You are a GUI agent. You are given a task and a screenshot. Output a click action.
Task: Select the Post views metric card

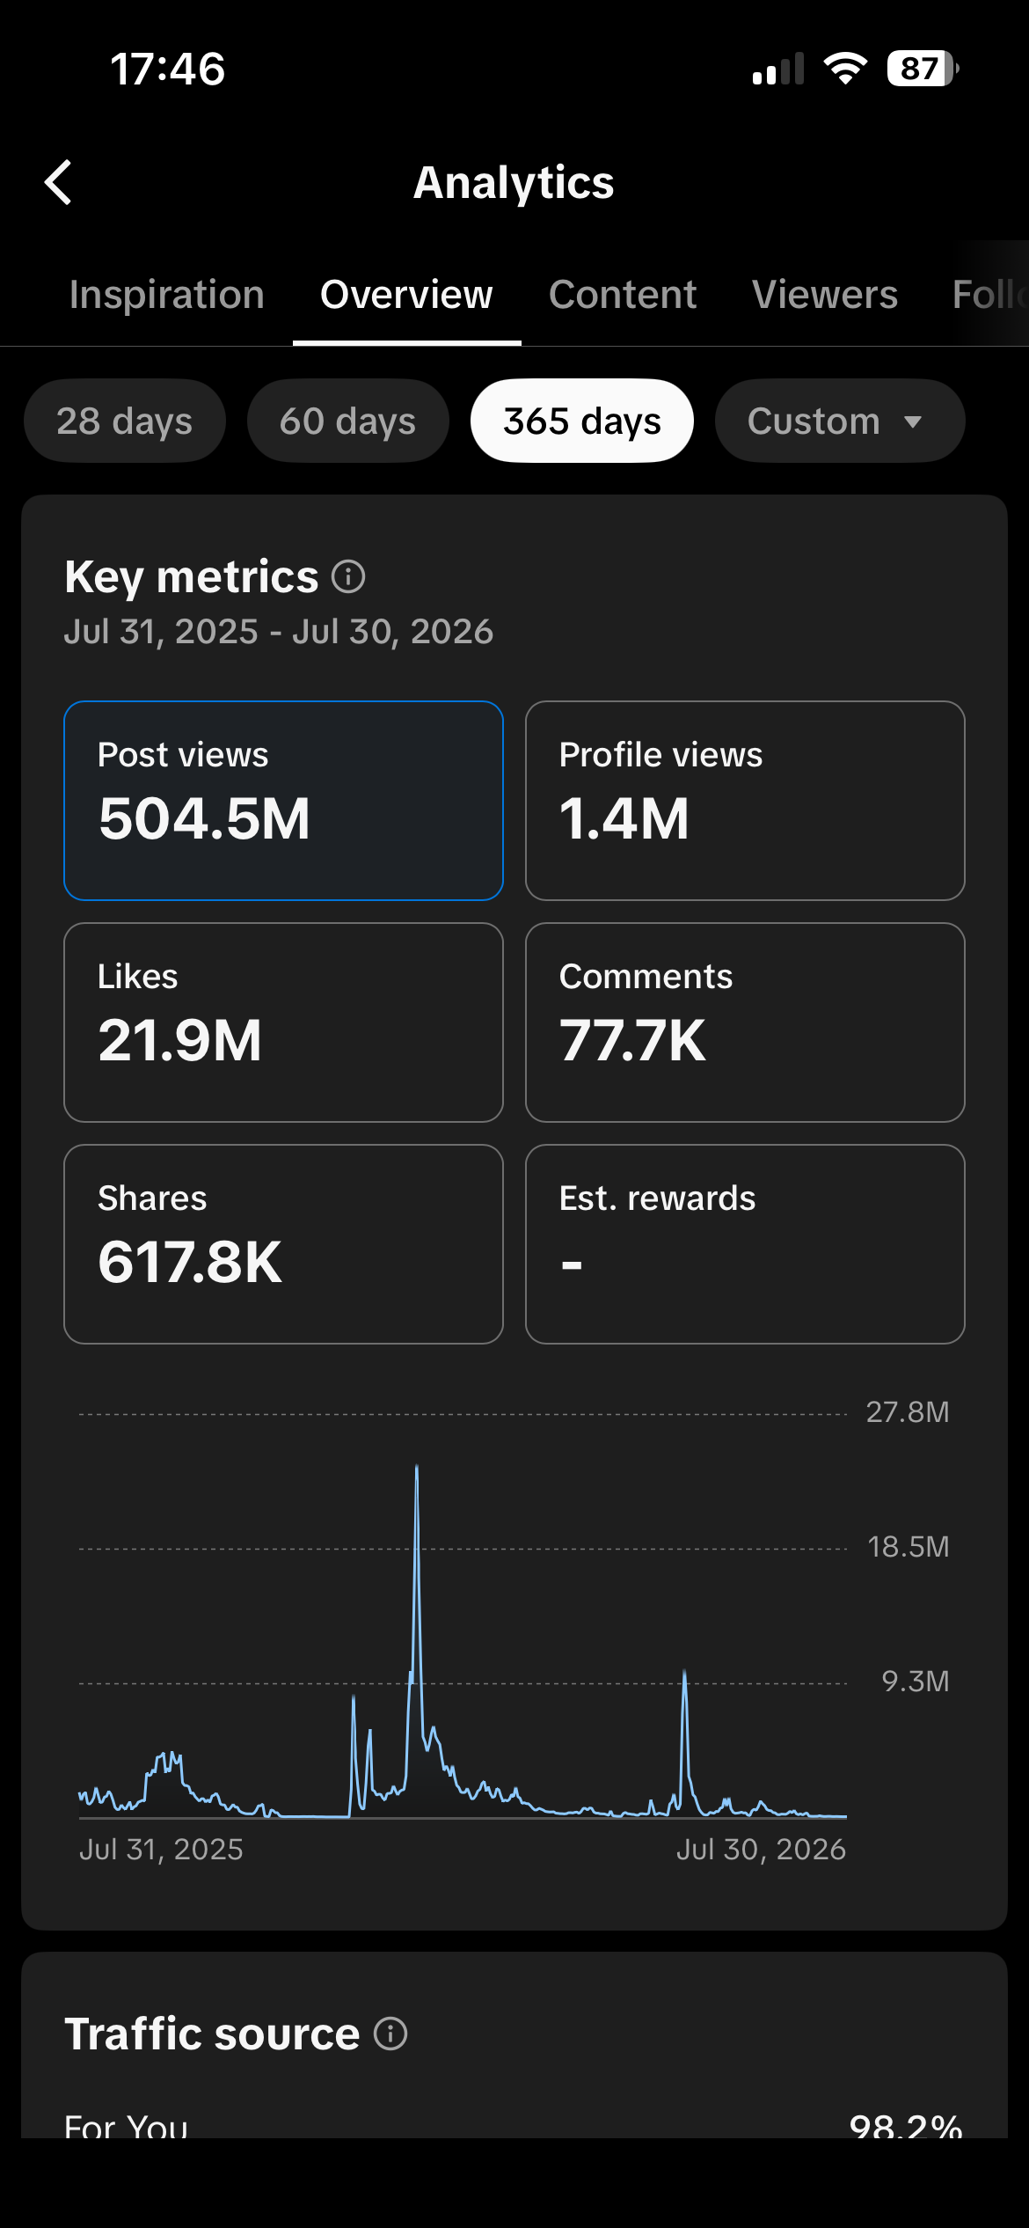click(283, 801)
